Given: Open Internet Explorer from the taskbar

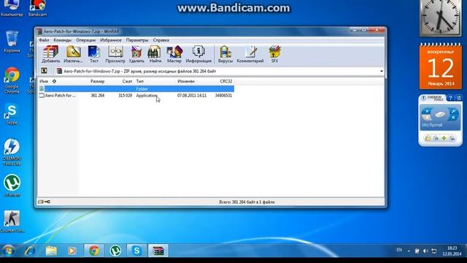Looking at the screenshot, I should [x=30, y=251].
